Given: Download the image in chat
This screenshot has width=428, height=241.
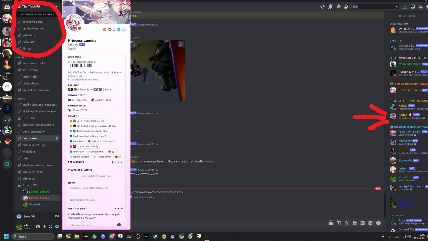Looking at the screenshot, I should click(x=181, y=44).
